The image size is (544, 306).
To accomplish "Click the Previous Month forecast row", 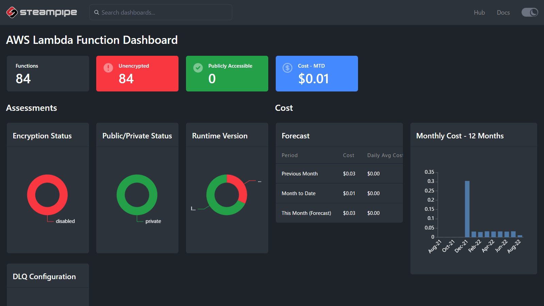I will [x=339, y=174].
